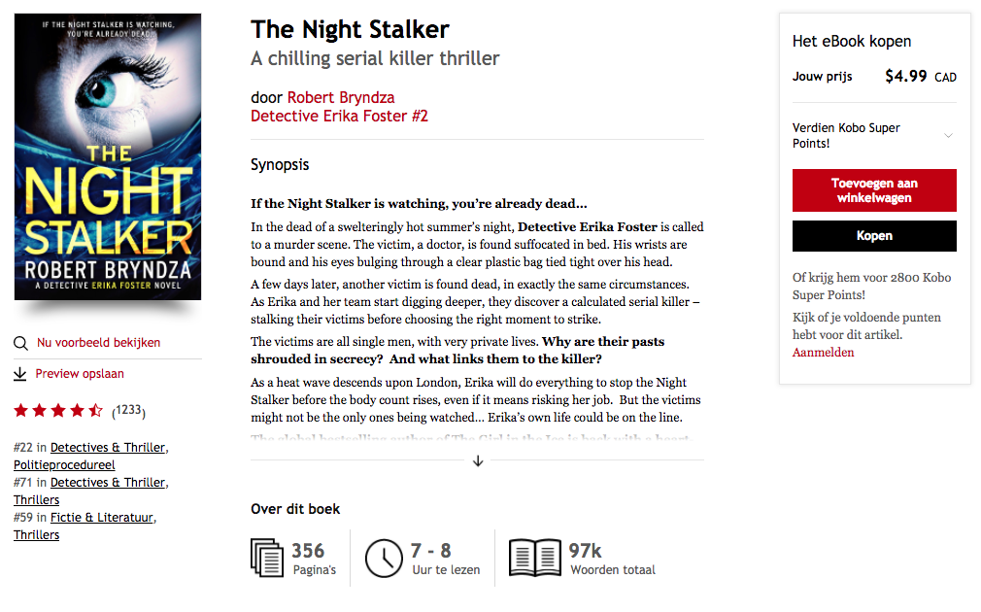Click the 1233 ratings count
This screenshot has width=981, height=612.
coord(128,411)
